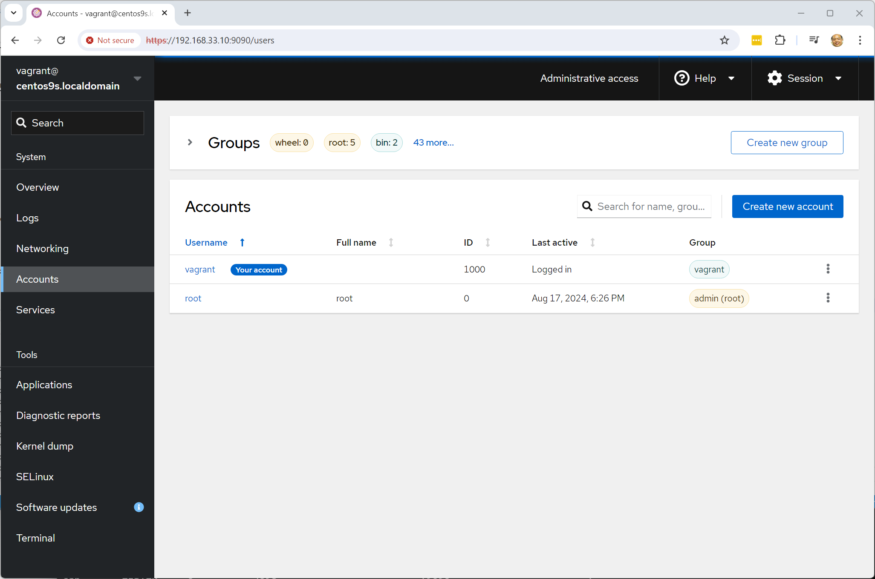Bookmark page with the star icon

pos(724,40)
